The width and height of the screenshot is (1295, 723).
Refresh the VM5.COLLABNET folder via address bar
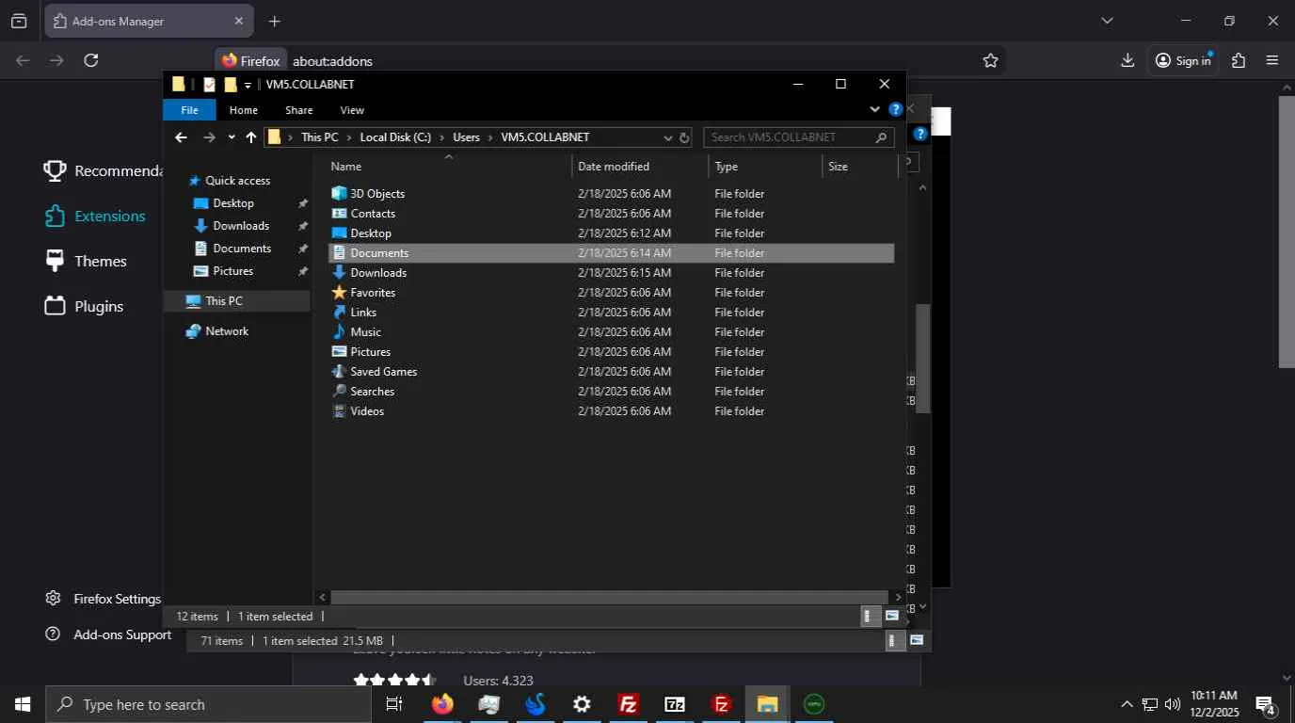684,137
